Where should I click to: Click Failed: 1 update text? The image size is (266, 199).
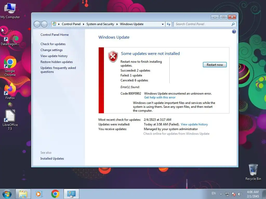(131, 75)
